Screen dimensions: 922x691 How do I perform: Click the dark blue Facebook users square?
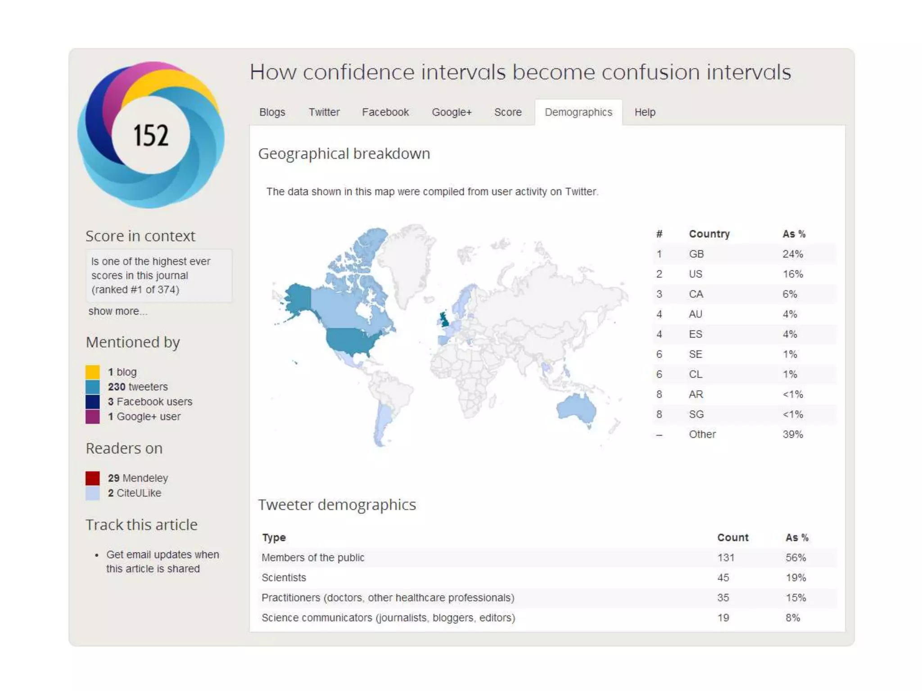[92, 402]
